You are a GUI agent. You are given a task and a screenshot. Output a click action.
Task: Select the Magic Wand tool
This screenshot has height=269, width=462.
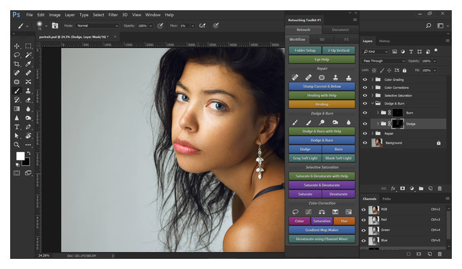tap(28, 55)
